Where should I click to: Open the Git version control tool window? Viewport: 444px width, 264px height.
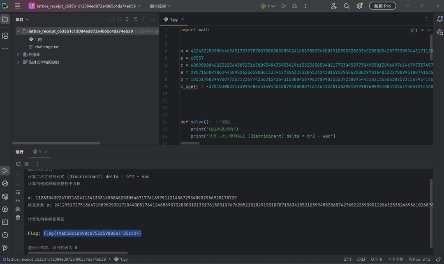[5, 248]
